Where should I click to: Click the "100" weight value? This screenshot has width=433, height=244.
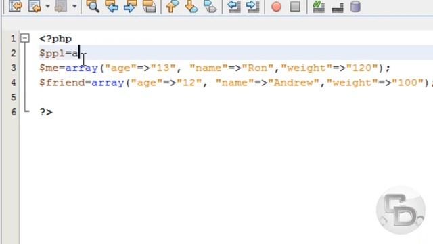tap(408, 83)
